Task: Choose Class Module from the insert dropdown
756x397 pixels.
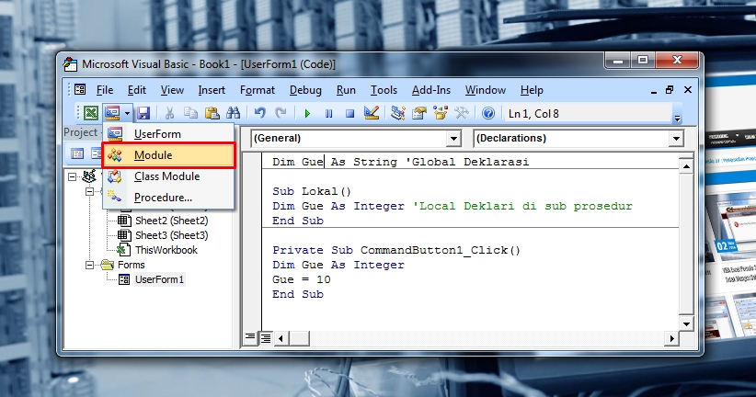Action: pyautogui.click(x=168, y=176)
